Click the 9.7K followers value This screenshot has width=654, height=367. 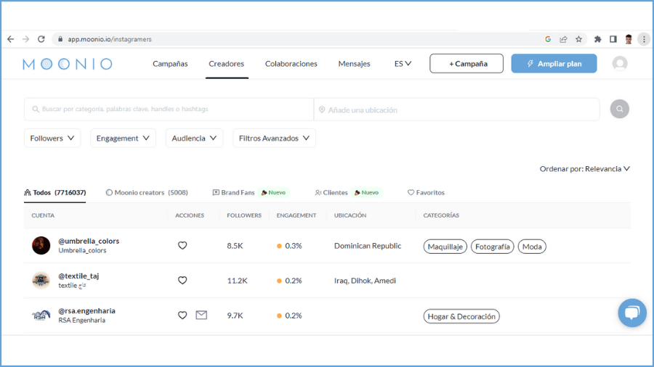[235, 316]
